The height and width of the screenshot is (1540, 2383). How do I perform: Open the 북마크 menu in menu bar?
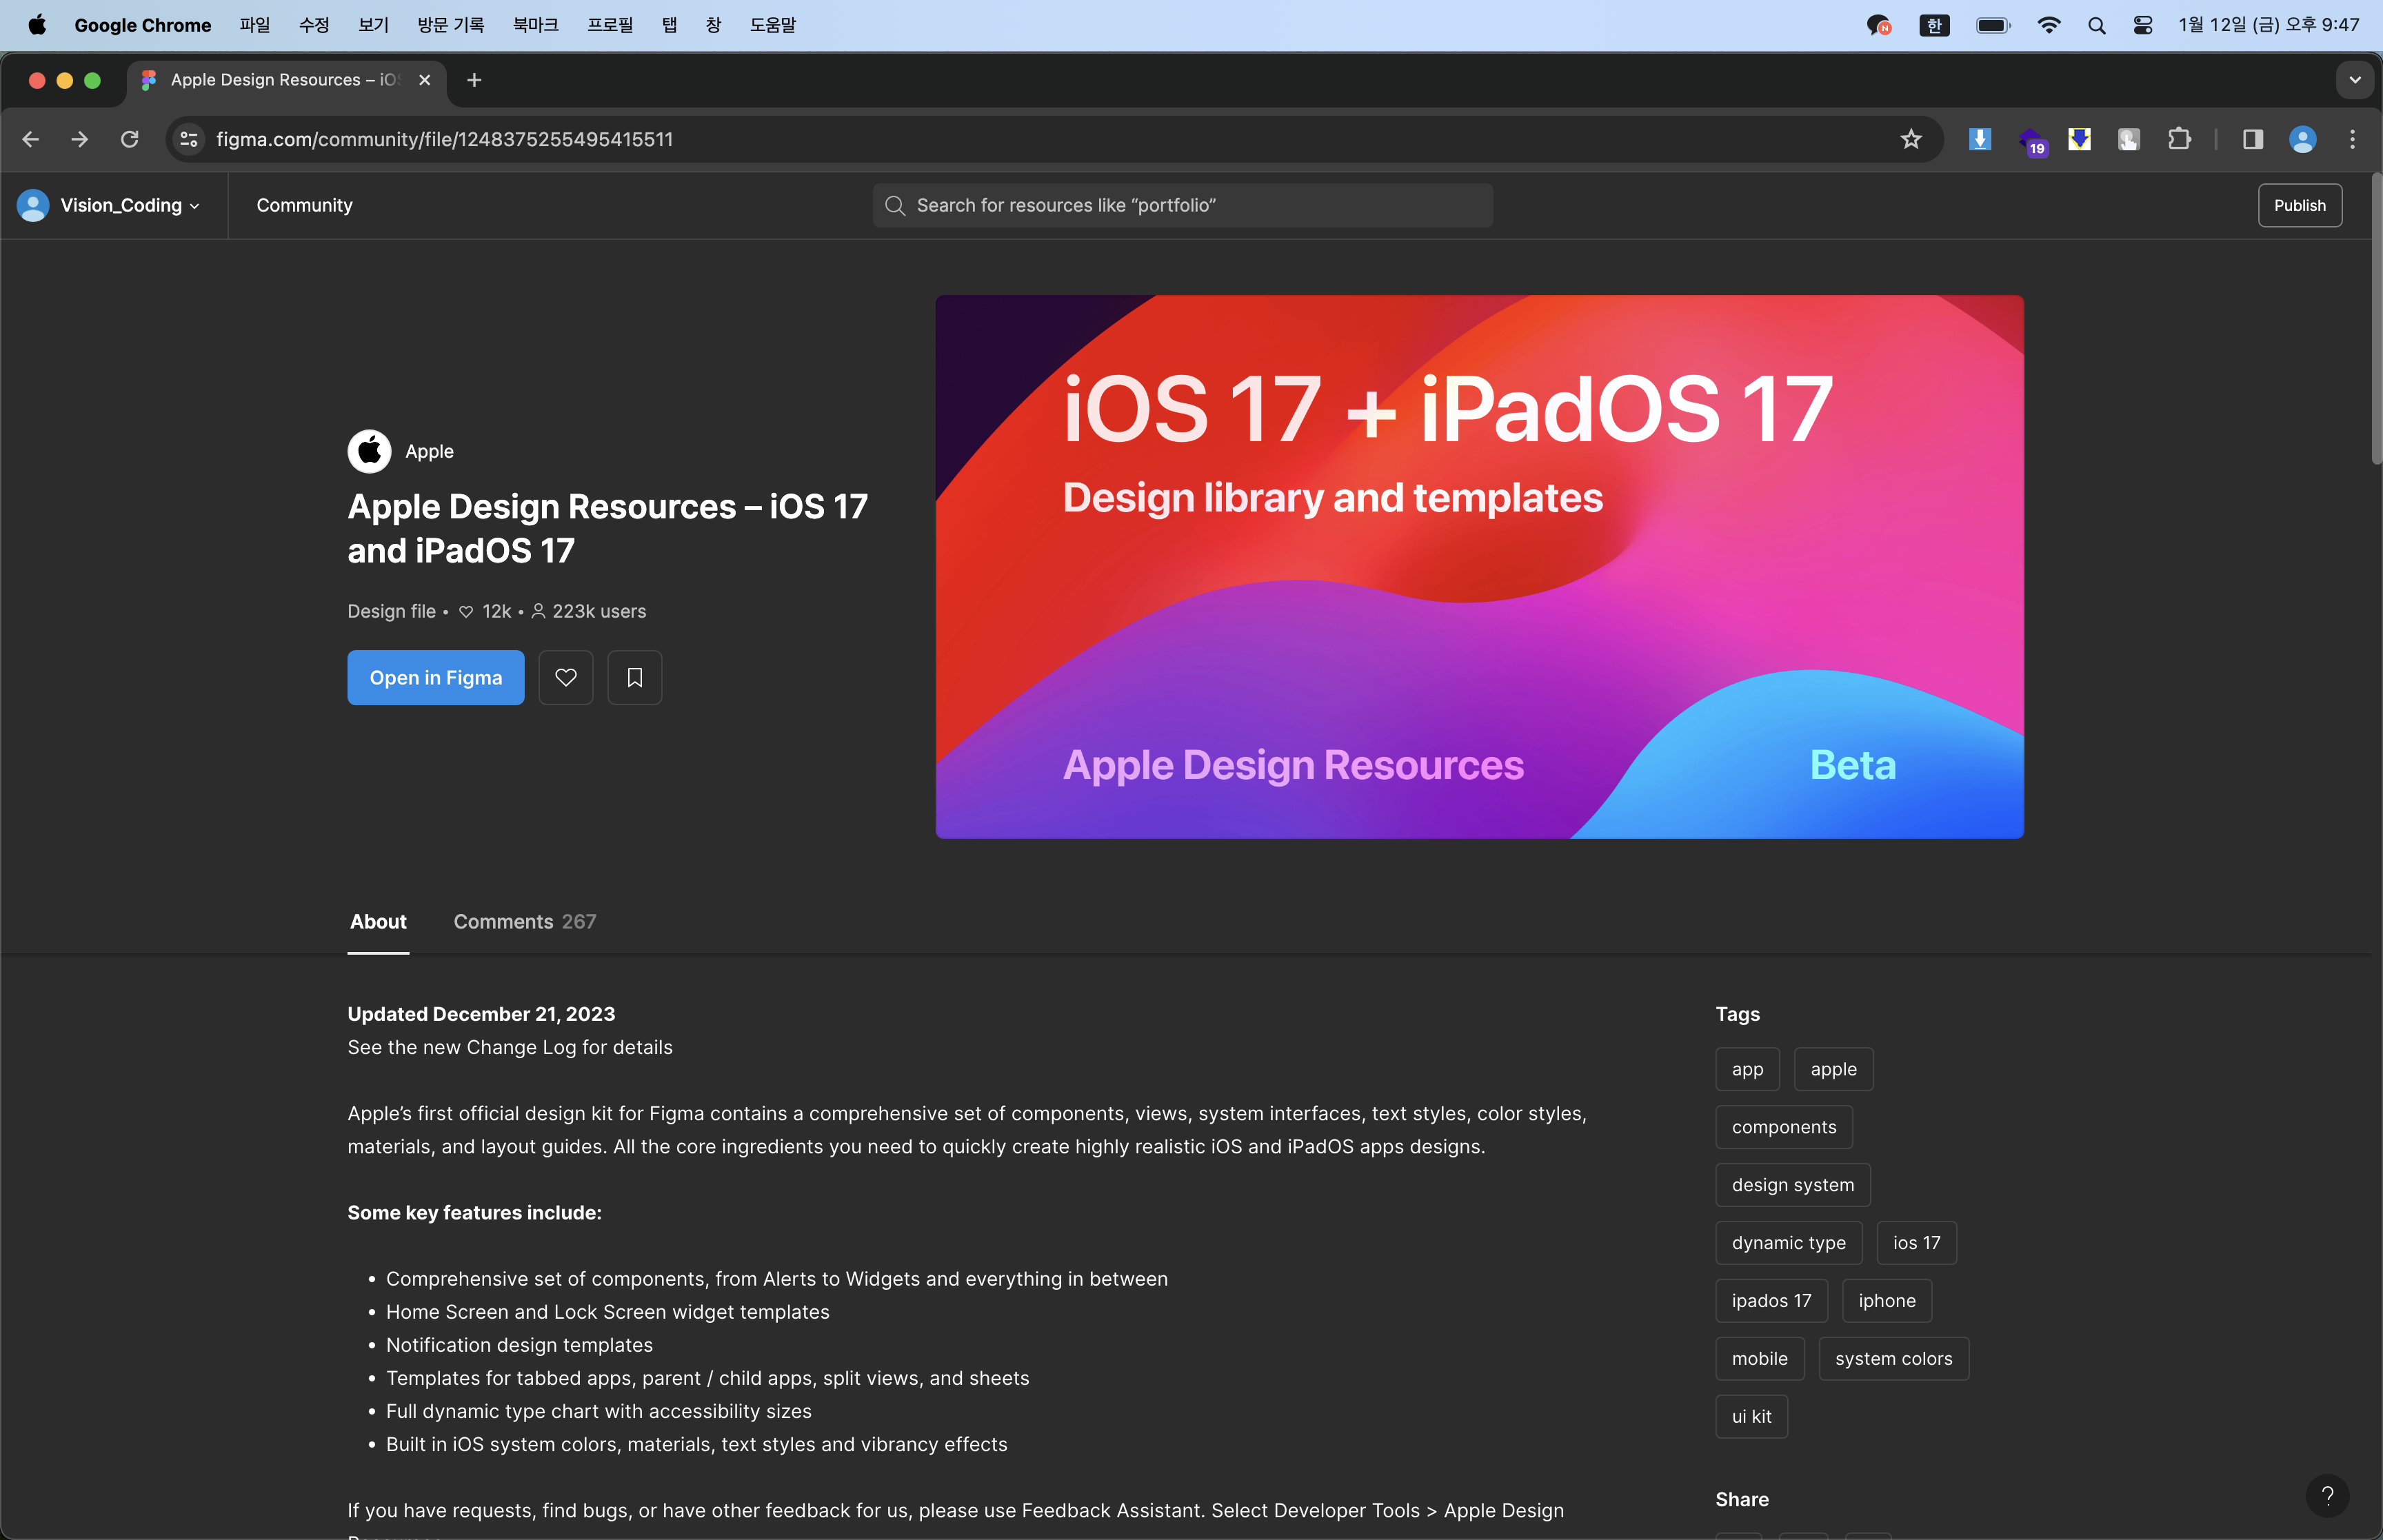click(x=535, y=25)
